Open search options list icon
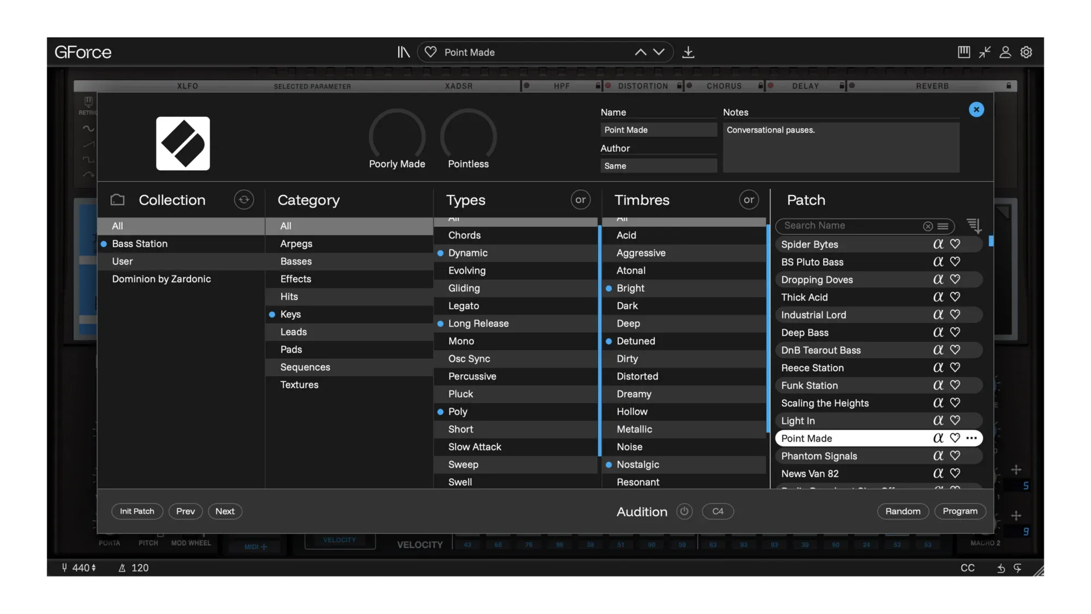 click(943, 226)
